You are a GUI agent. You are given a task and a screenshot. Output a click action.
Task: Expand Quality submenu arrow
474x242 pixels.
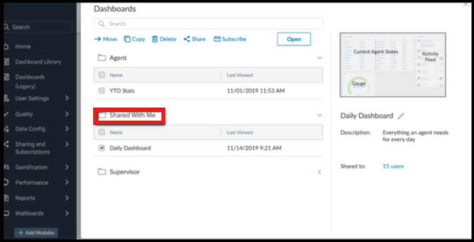67,114
